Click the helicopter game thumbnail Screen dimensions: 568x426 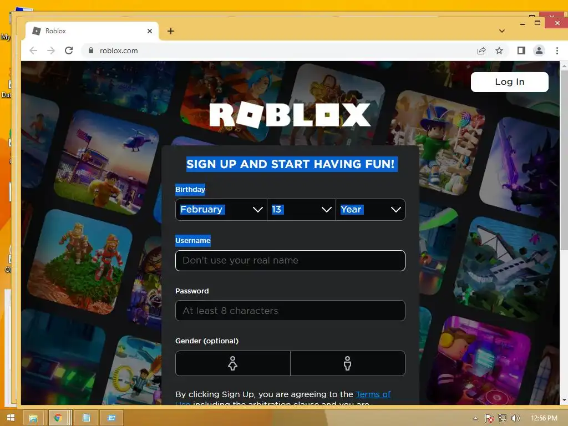coord(106,163)
